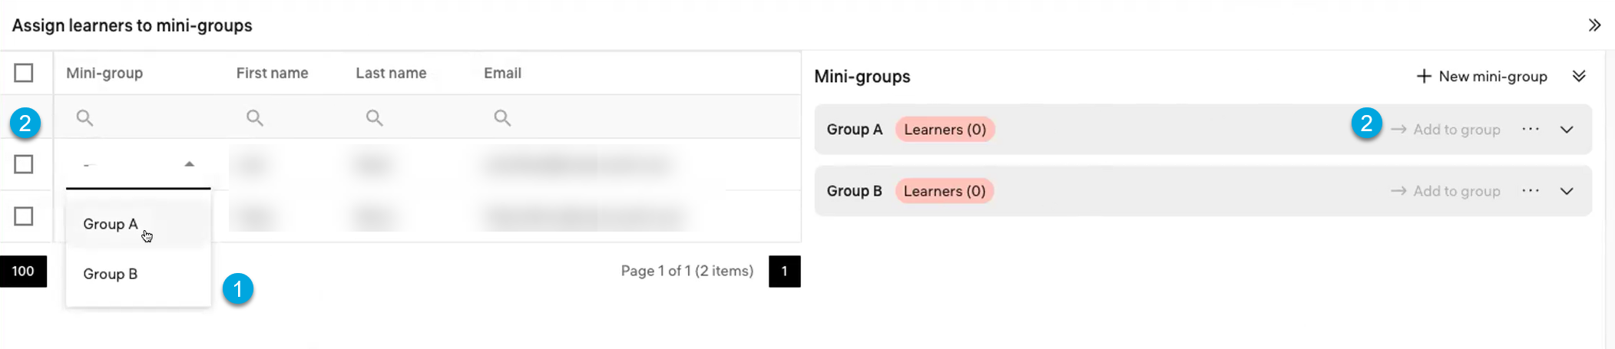Select Group A from dropdown list
The height and width of the screenshot is (349, 1615).
click(111, 224)
